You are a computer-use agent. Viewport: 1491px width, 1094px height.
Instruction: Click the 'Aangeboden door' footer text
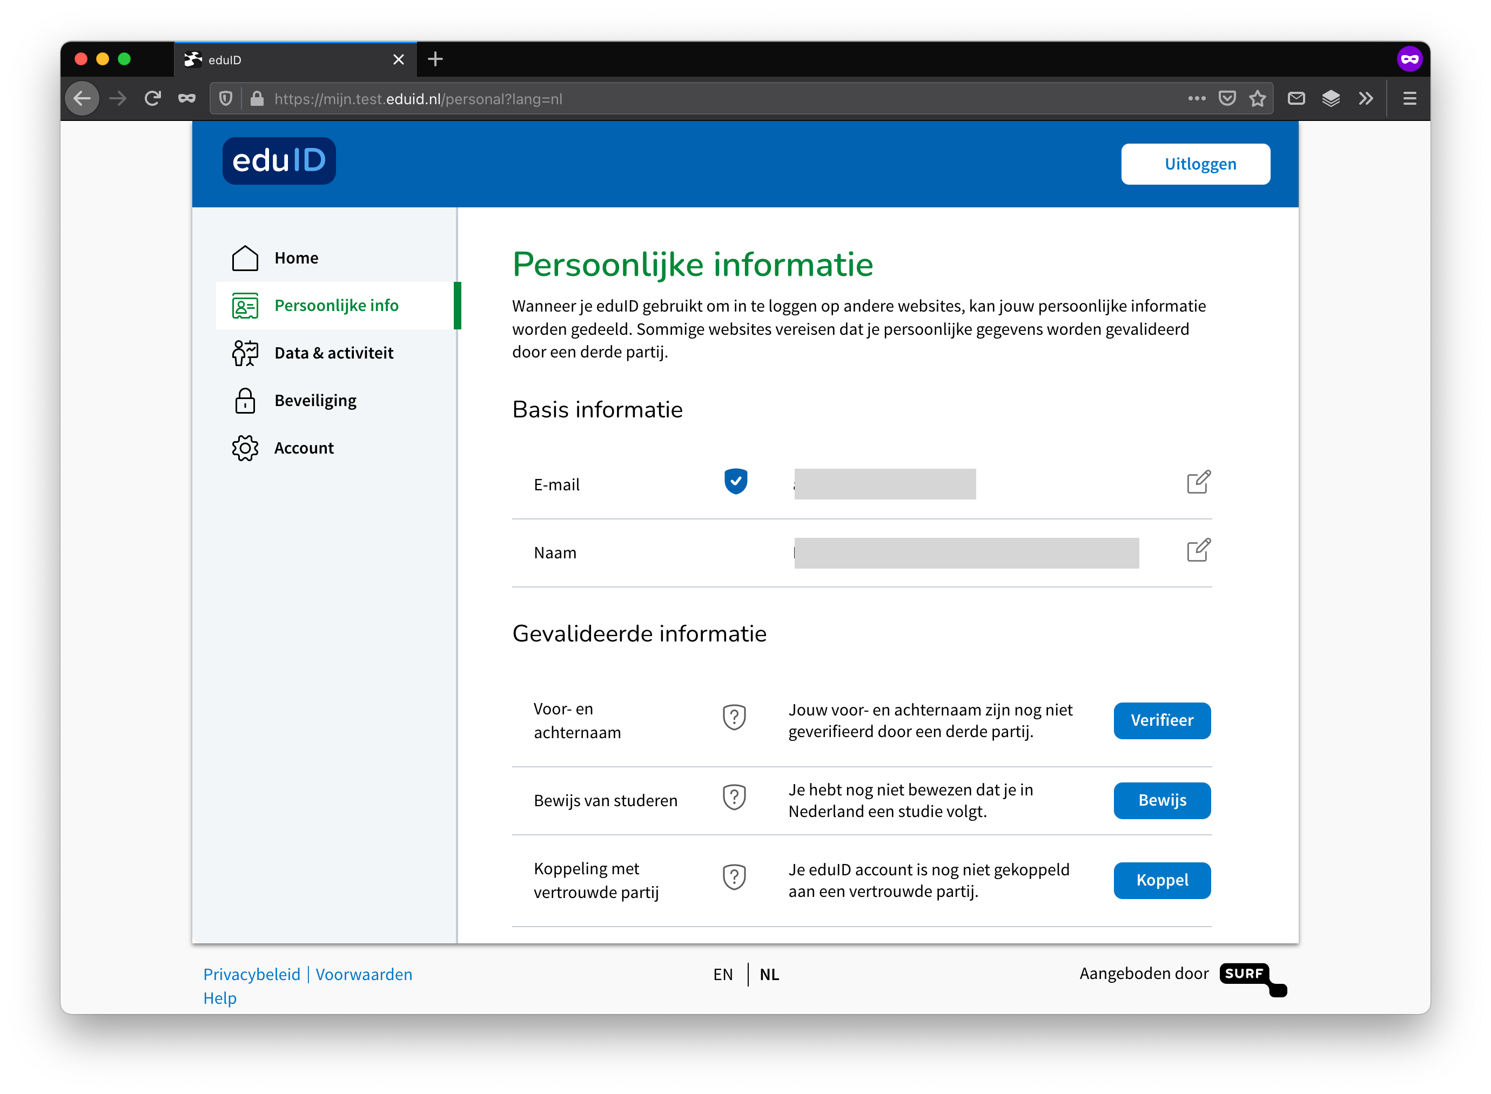coord(1144,974)
